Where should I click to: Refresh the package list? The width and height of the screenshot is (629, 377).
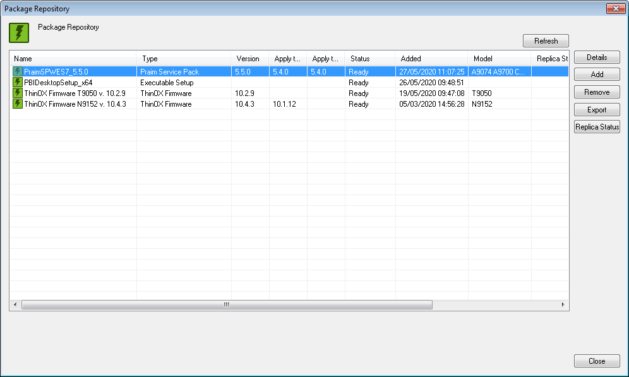coord(546,41)
